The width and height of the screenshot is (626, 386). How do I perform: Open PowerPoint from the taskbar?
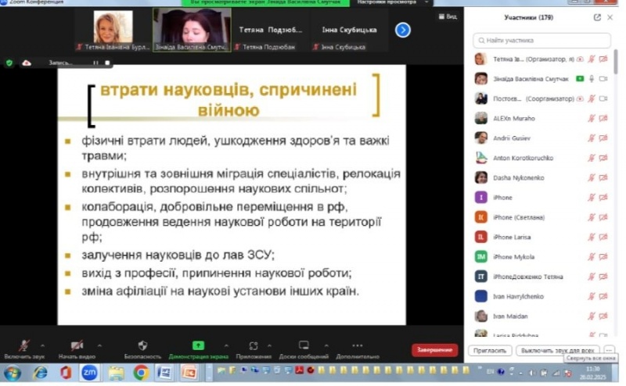tap(189, 373)
